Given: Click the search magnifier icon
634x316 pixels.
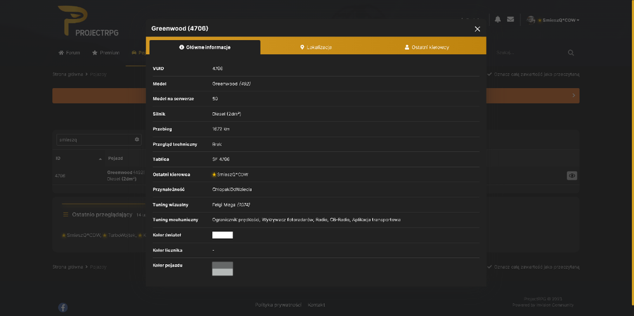Looking at the screenshot, I should (x=571, y=53).
